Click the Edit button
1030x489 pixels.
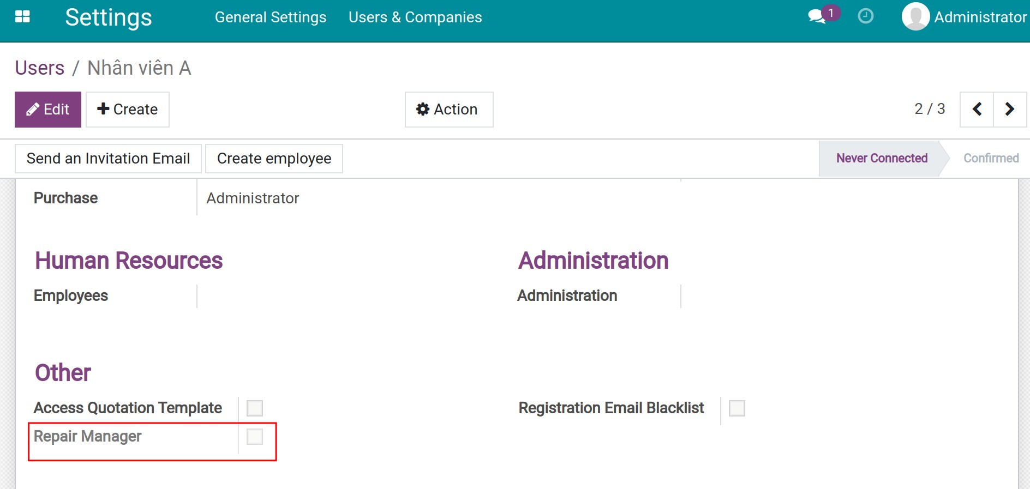[48, 109]
